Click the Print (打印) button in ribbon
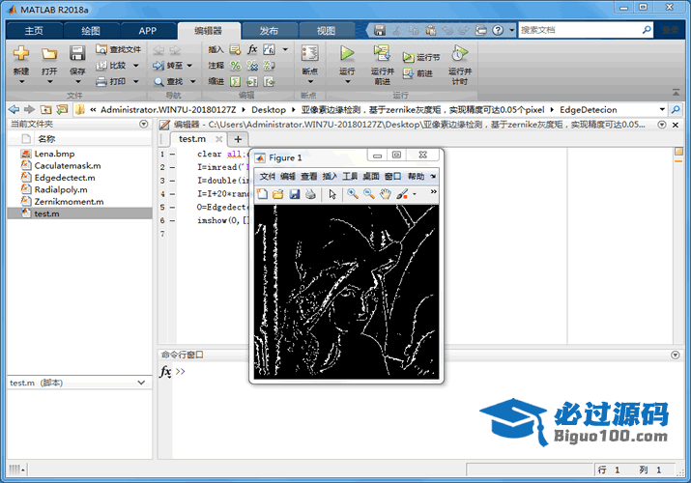691x483 pixels. pos(112,81)
